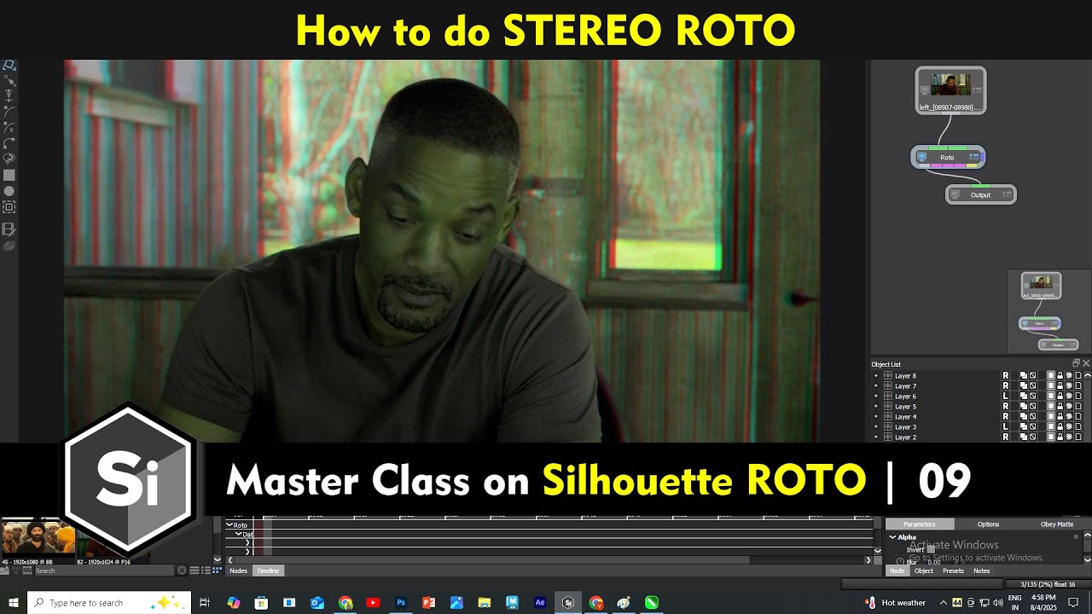The image size is (1092, 614).
Task: Toggle the Invert alpha checkbox
Action: [x=930, y=550]
